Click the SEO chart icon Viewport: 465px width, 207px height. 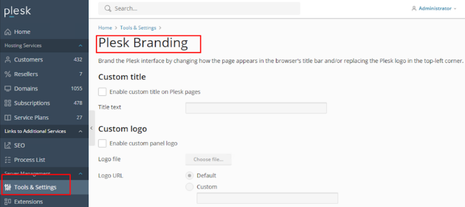coord(8,146)
